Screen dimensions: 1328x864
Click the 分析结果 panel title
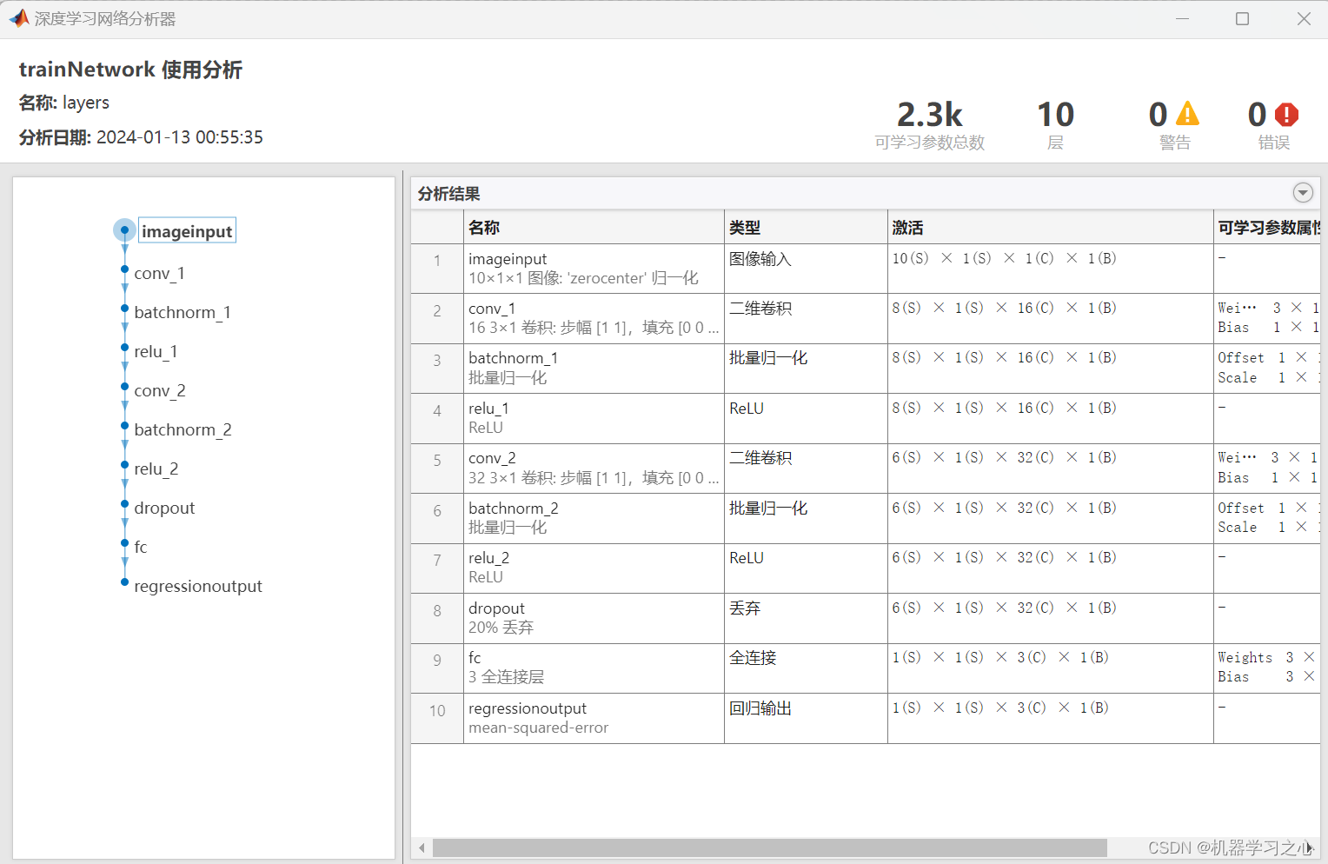click(448, 193)
